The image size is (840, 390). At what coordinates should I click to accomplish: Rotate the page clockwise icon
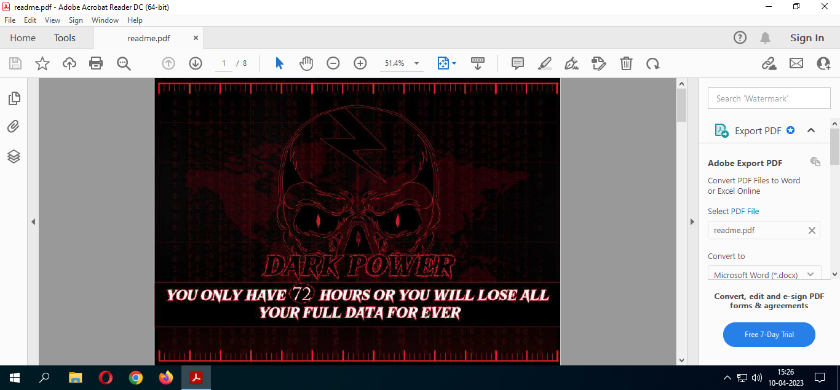(x=653, y=63)
